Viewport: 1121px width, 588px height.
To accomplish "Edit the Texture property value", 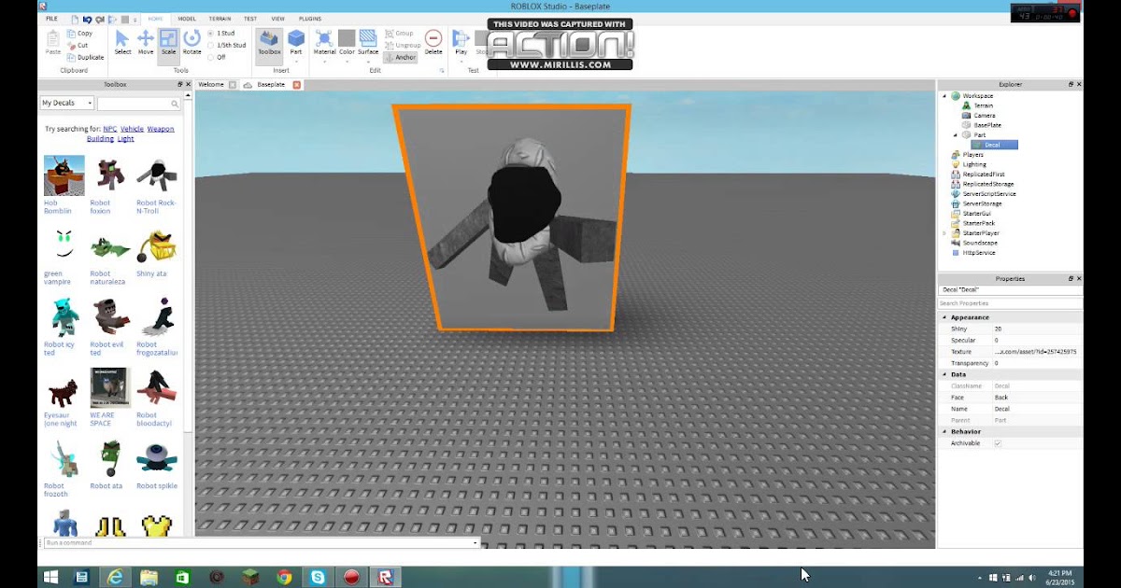I will click(1037, 352).
